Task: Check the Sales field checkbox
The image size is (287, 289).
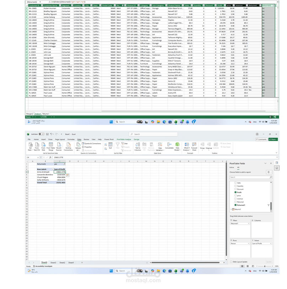Action: coord(235,183)
